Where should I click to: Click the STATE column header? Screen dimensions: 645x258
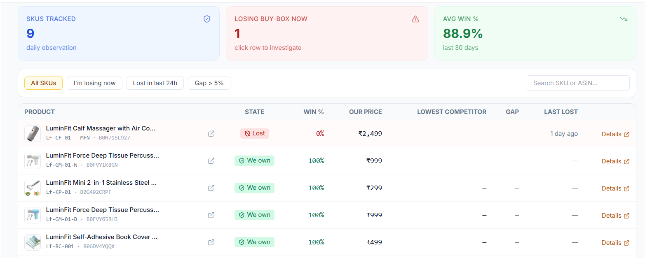pos(255,112)
